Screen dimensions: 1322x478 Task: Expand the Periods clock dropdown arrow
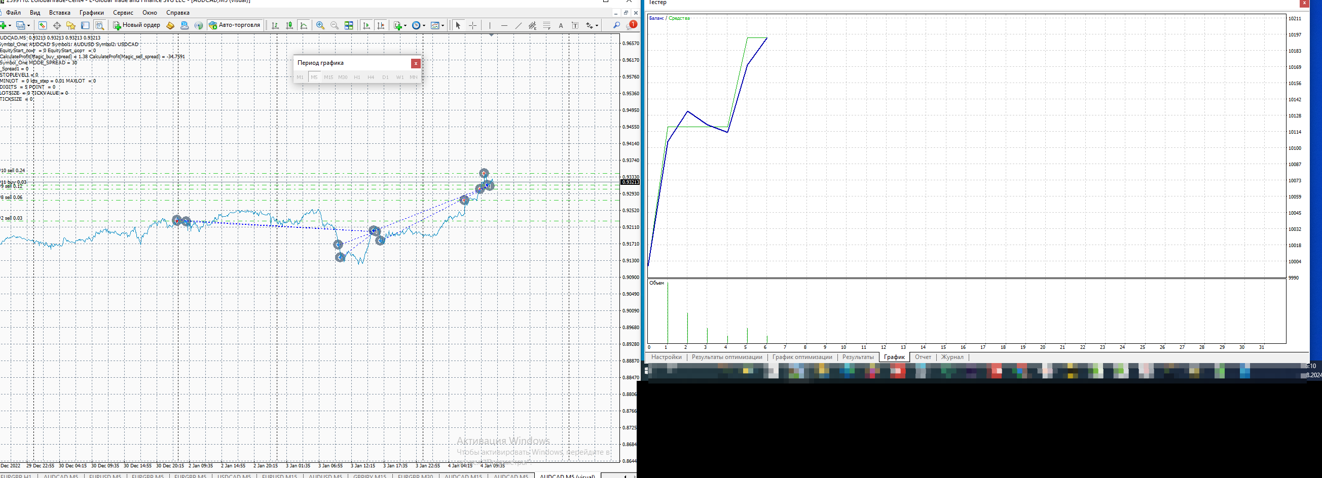pos(423,26)
